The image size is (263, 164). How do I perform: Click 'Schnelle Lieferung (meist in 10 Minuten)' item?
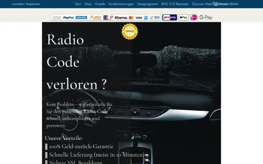tap(97, 155)
